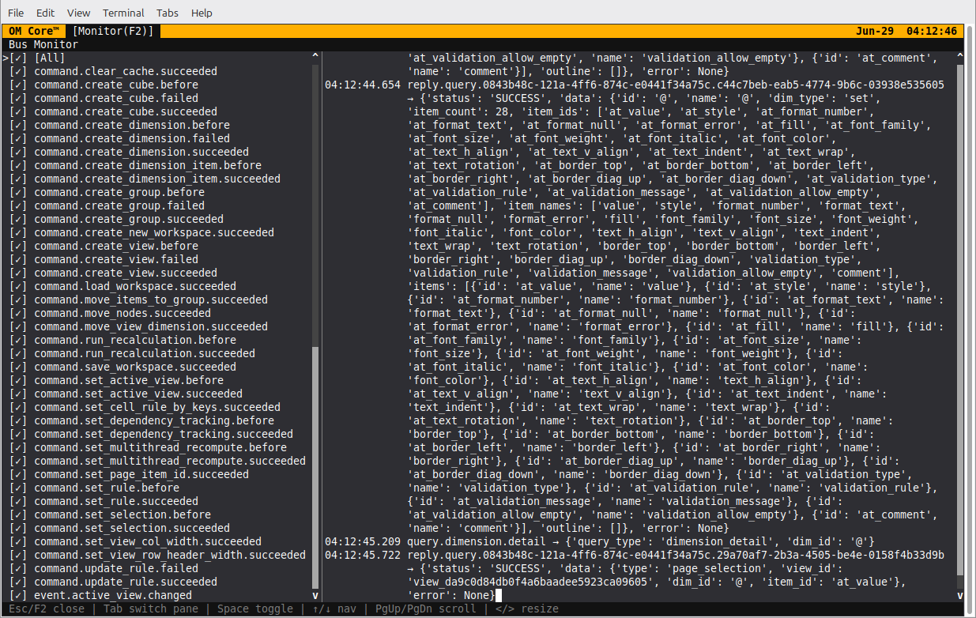The image size is (976, 618).
Task: Toggle checkbox for command.run_recalculation.succeeded
Action: [18, 353]
